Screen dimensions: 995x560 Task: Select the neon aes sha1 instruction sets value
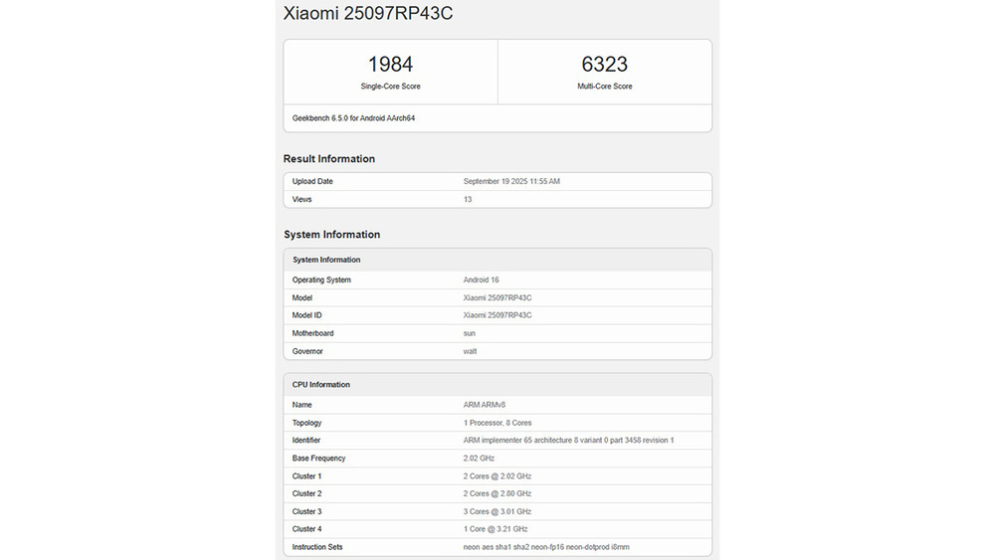[x=546, y=547]
